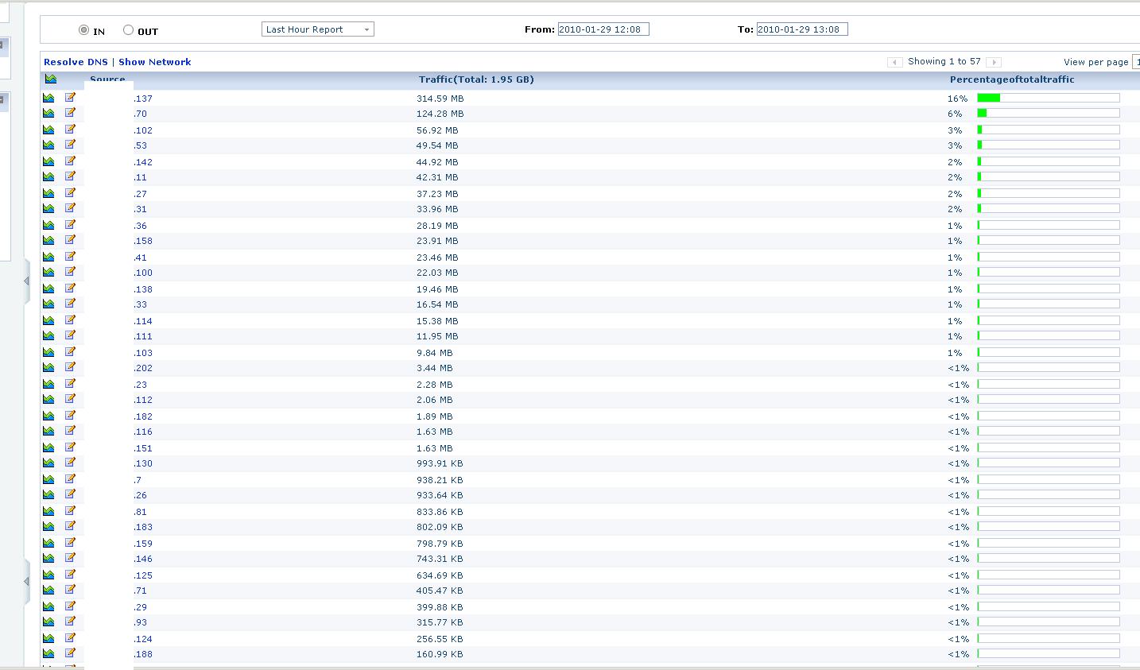Go to next page of results
The height and width of the screenshot is (670, 1140).
(994, 62)
